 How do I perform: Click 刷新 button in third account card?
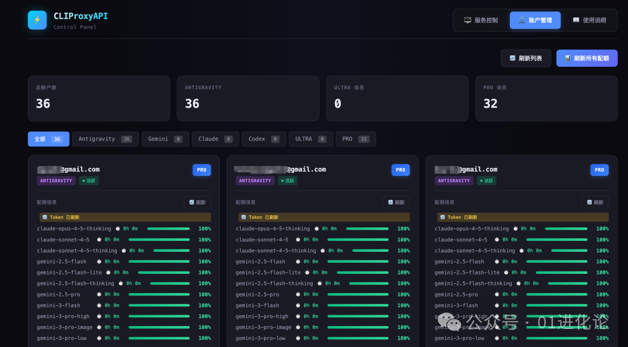[x=595, y=203]
